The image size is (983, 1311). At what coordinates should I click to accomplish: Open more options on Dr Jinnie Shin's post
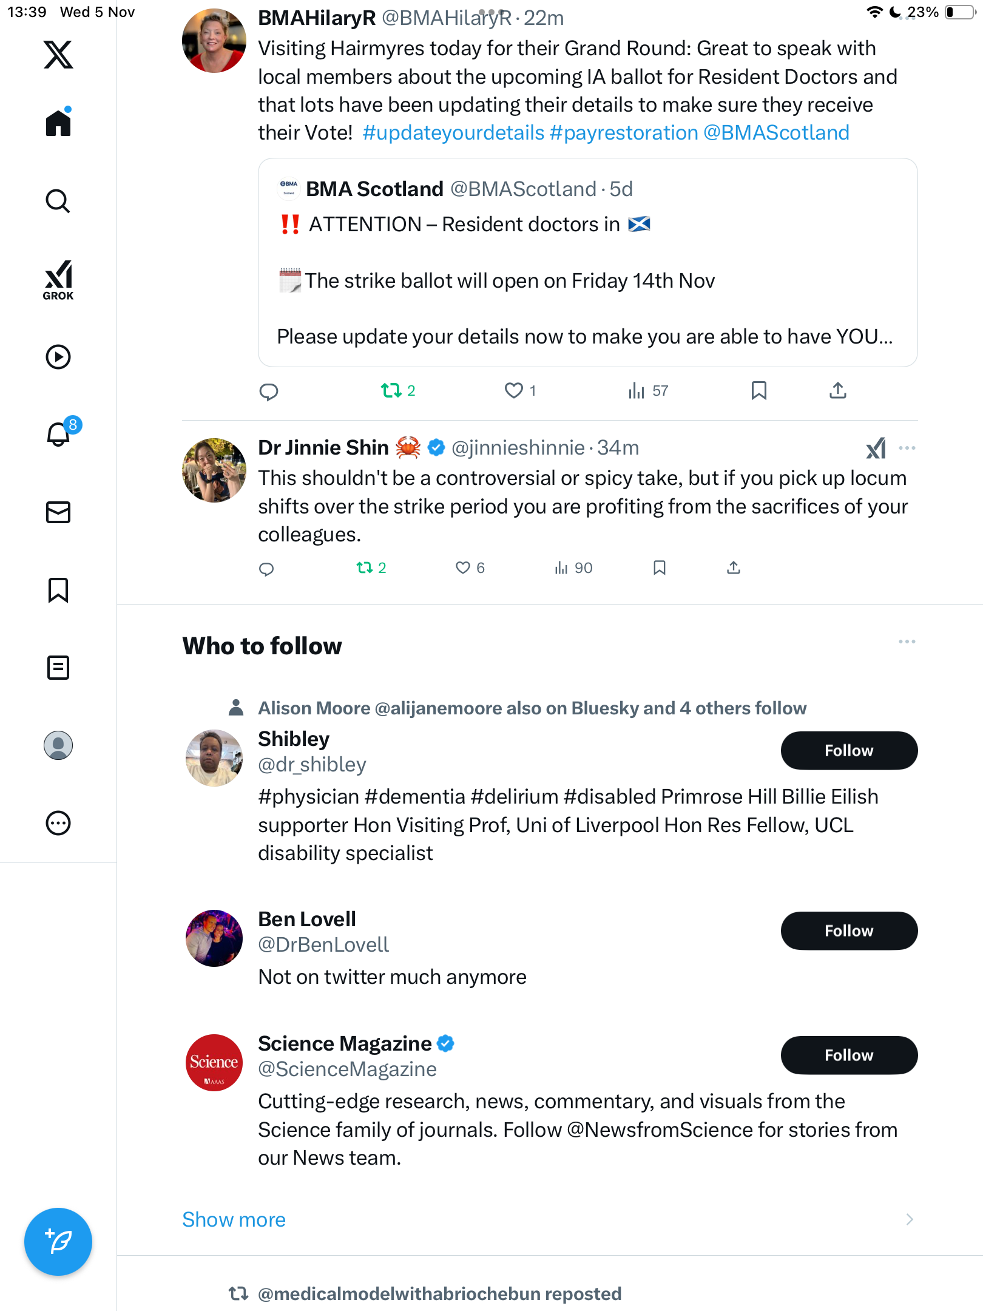point(907,448)
